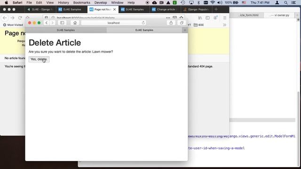Open Safari home page icon
This screenshot has height=169, width=301.
point(75,23)
